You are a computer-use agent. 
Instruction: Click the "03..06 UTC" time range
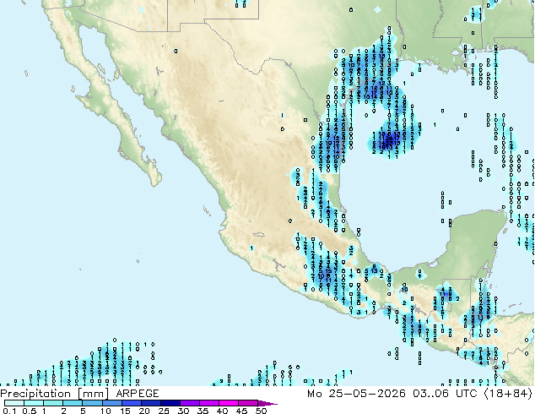tap(444, 394)
